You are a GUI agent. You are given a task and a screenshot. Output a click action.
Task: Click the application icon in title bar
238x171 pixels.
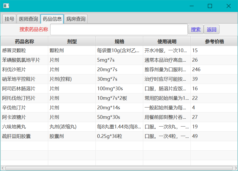tap(6, 6)
